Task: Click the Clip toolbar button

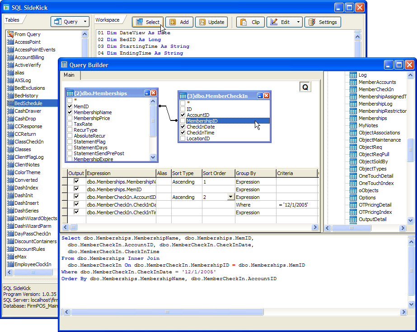Action: (251, 22)
